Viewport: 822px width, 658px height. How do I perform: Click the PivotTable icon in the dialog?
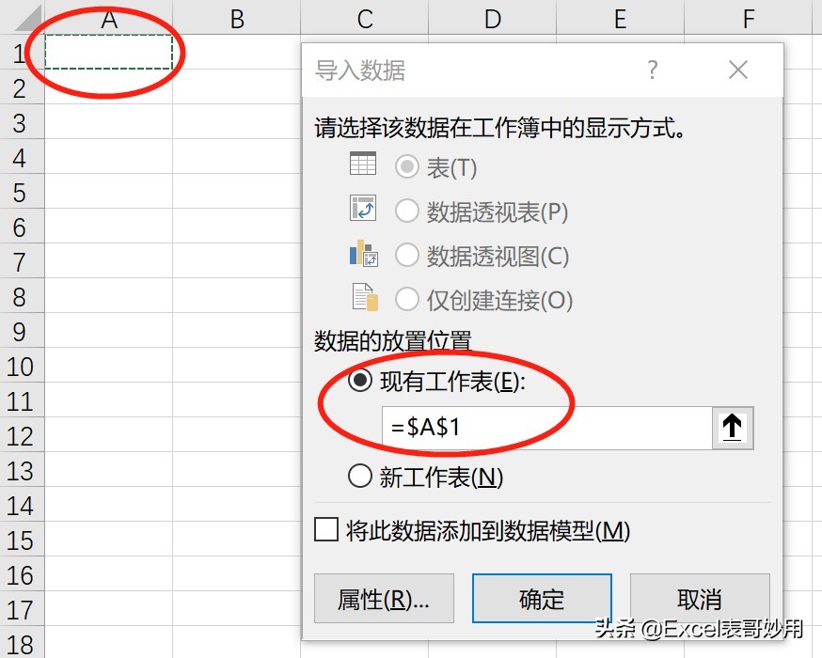pos(362,210)
